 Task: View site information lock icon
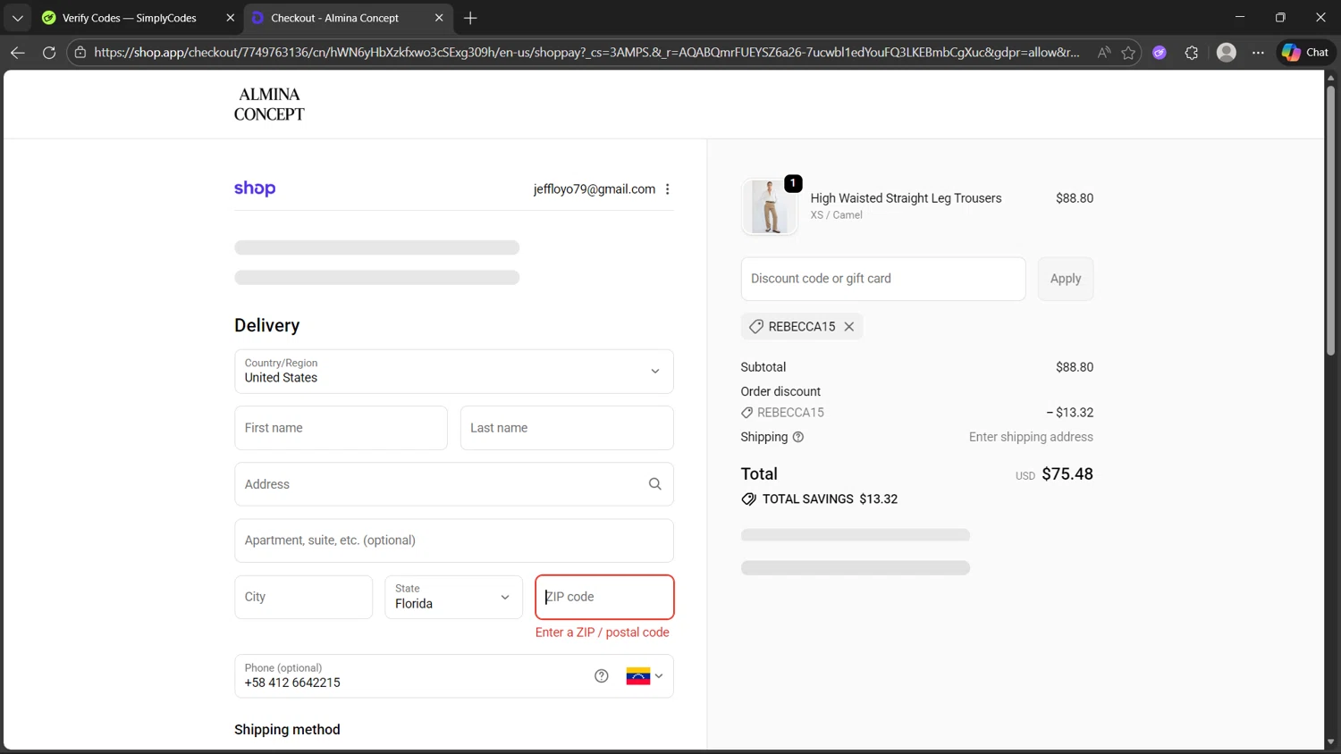pos(80,53)
